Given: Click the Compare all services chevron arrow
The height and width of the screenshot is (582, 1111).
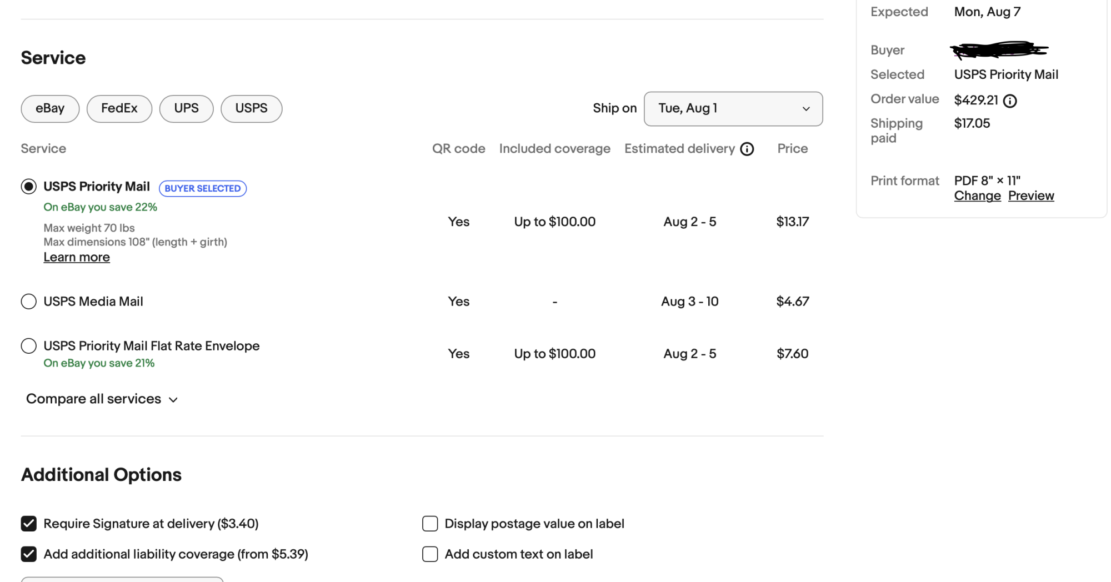Looking at the screenshot, I should point(173,400).
